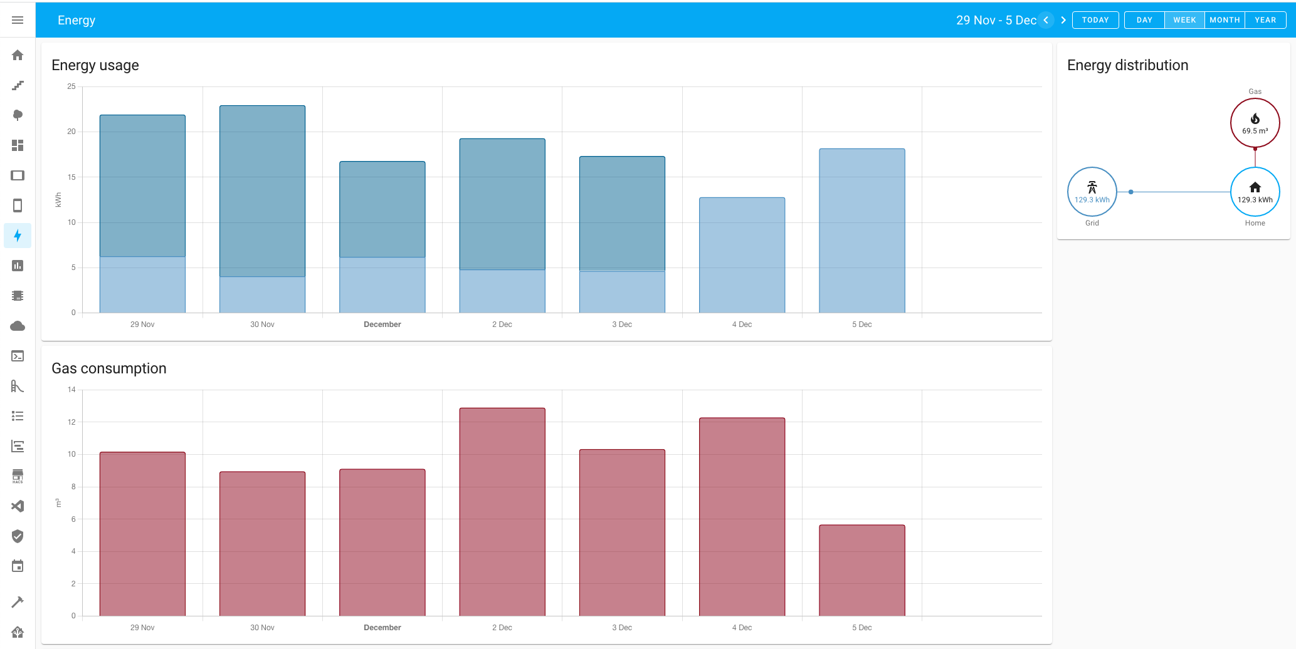Image resolution: width=1296 pixels, height=649 pixels.
Task: Open the stairs dashboard icon
Action: tap(18, 85)
